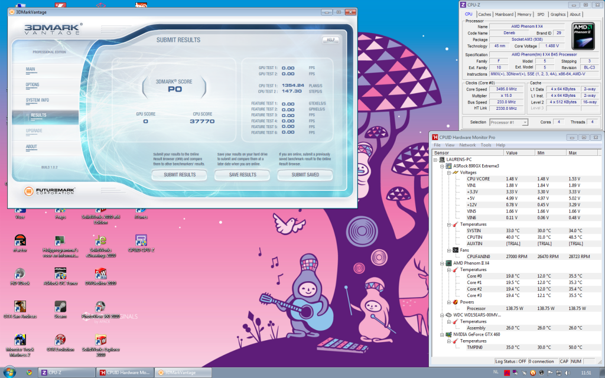Launch Chrome from the taskbar
This screenshot has width=605, height=378.
click(29, 373)
